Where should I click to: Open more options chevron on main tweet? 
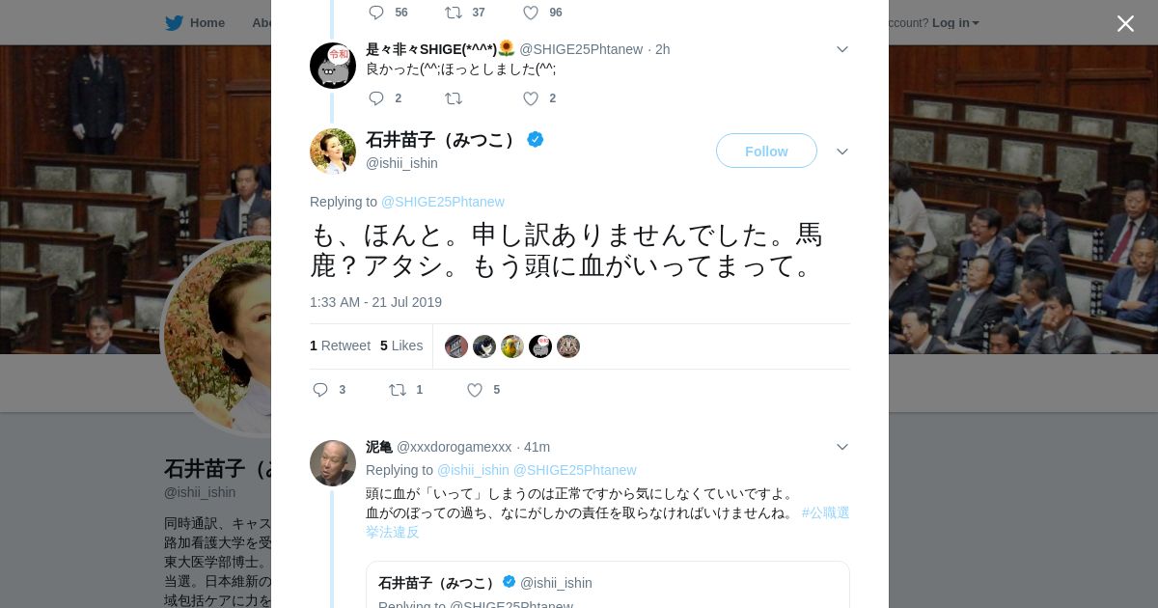[x=842, y=152]
